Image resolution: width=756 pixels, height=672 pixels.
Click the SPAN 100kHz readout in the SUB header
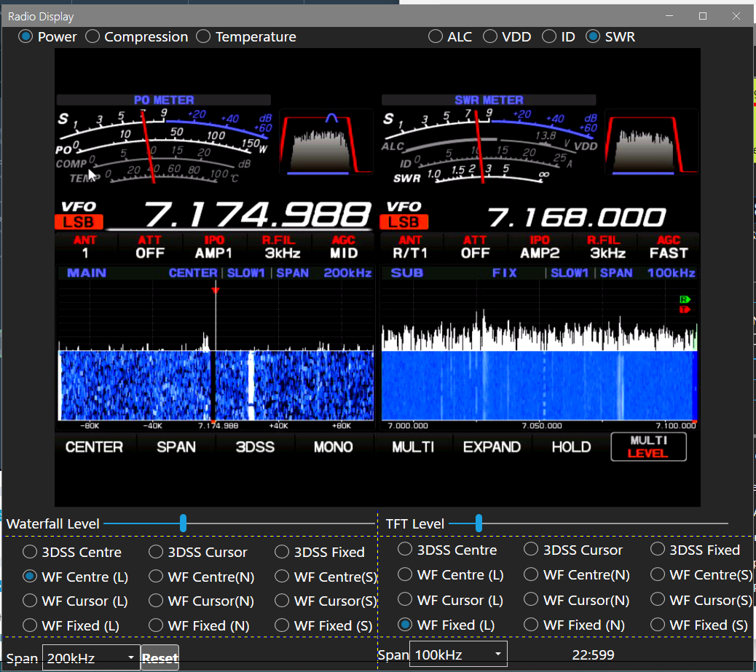[647, 273]
